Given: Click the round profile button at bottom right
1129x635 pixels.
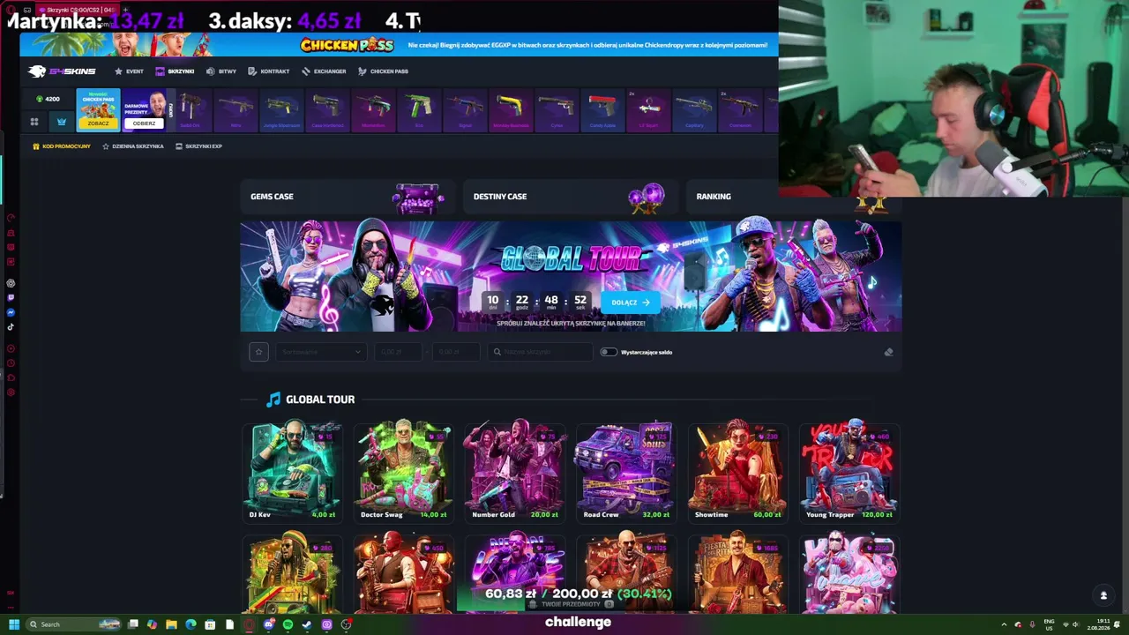Looking at the screenshot, I should point(1103,595).
